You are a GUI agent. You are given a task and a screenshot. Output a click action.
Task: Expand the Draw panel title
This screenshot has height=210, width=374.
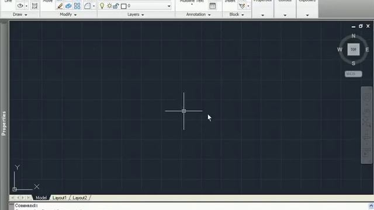point(20,15)
